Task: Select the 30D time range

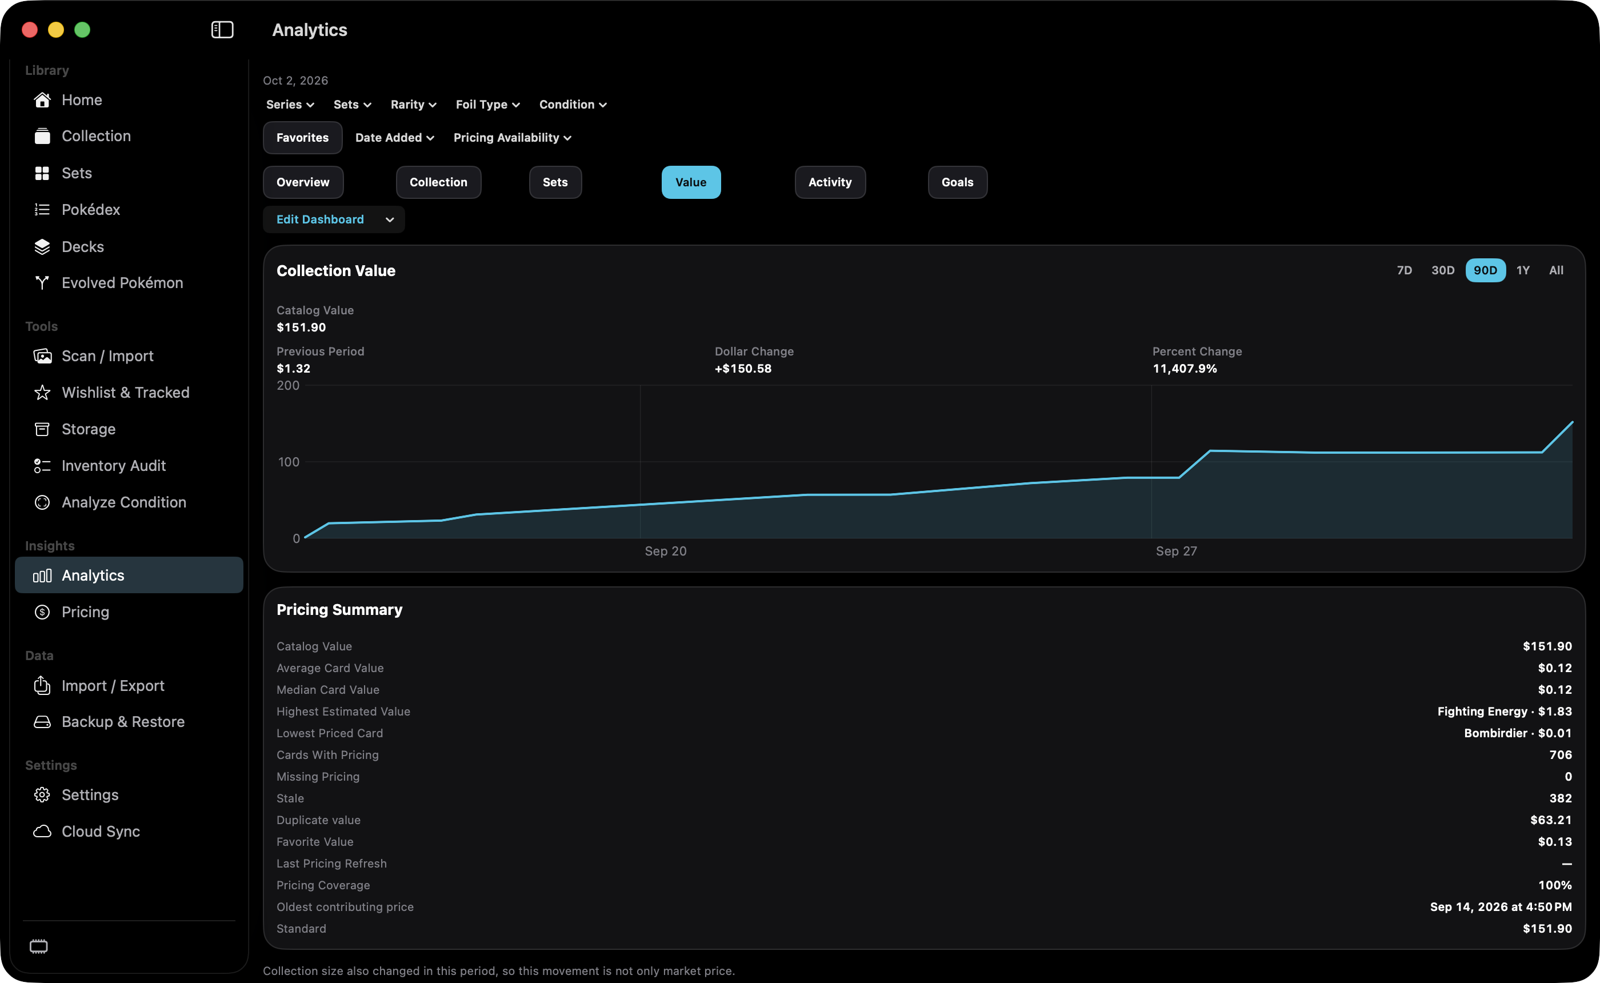Action: click(1443, 270)
